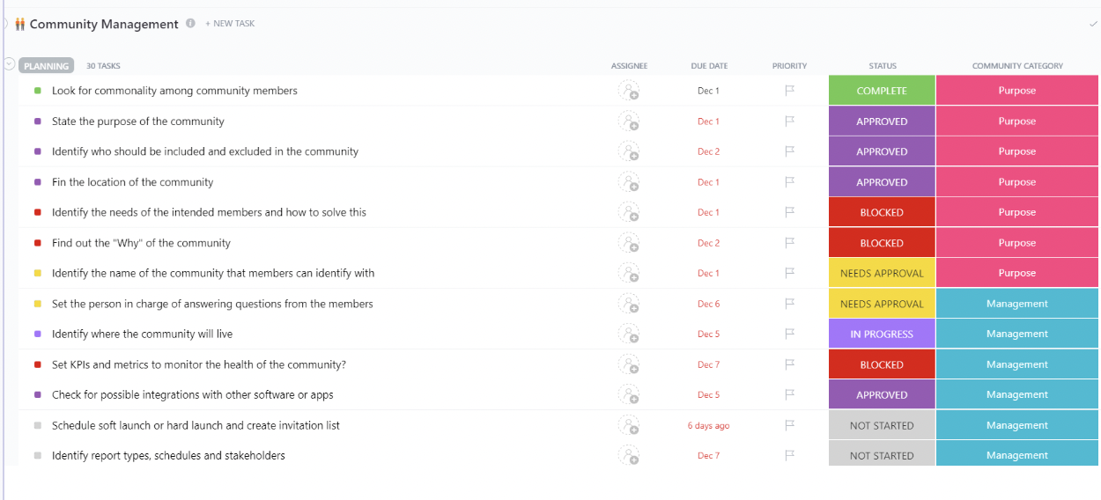Click red status square of 'Find out the Why' task
The height and width of the screenshot is (500, 1101).
[x=38, y=243]
